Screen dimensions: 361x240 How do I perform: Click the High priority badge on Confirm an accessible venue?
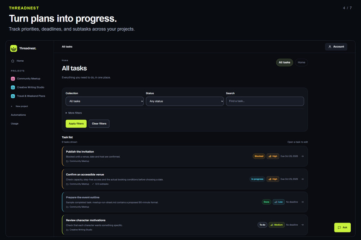tap(273, 179)
